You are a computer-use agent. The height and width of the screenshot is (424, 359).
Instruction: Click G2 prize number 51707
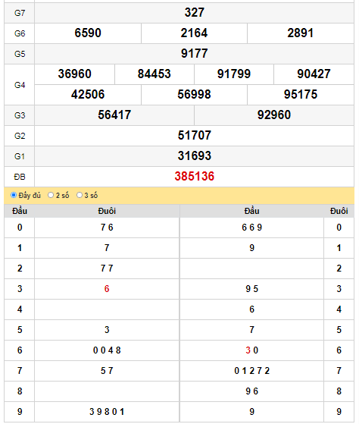coord(195,135)
